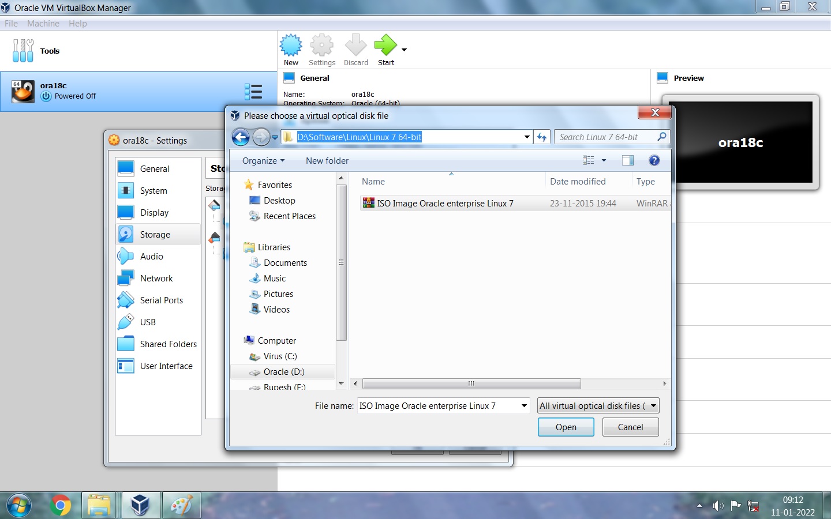Click the horizontal scrollbar in file list

(471, 383)
